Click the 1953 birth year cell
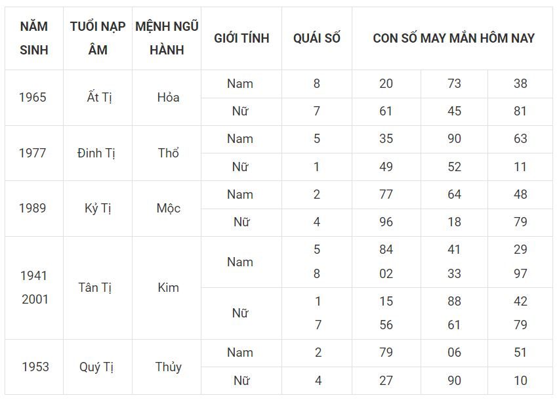The image size is (559, 402). click(35, 367)
